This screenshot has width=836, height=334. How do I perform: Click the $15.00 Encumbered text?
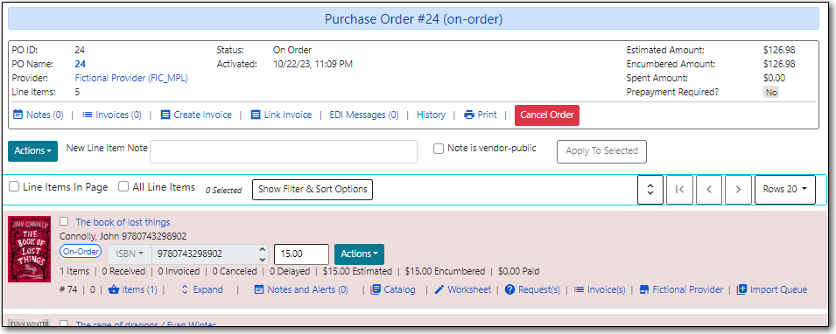point(445,271)
